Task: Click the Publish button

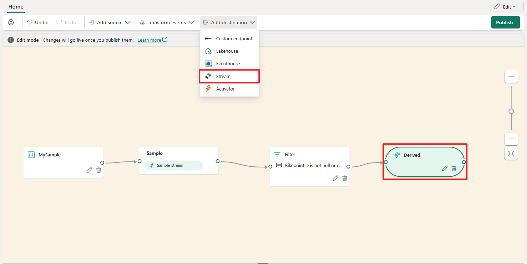Action: [505, 22]
